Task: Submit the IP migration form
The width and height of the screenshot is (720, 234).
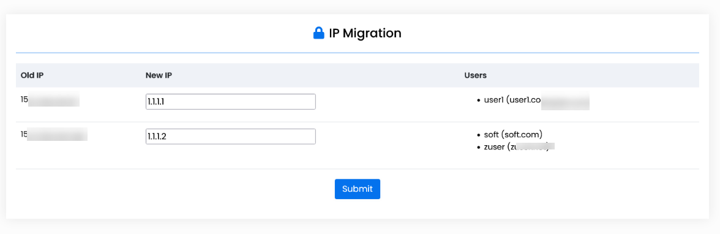Action: pos(358,189)
